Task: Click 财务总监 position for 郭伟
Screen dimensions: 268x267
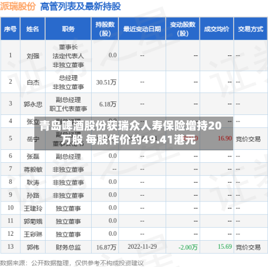Action: pyautogui.click(x=68, y=247)
